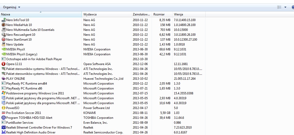294x135 pixels.
Task: Select PunkBuster Services entry
Action: point(20,123)
